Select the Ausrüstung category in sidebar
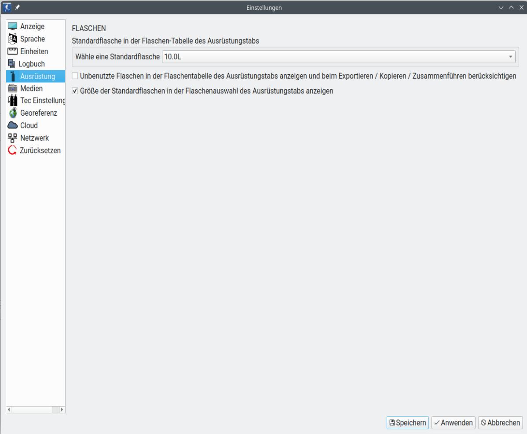The width and height of the screenshot is (527, 434). pyautogui.click(x=37, y=76)
